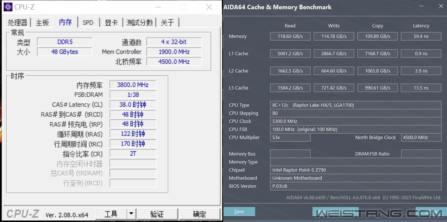Image resolution: width=447 pixels, height=222 pixels.
Task: Click the L1 Cache Read 5081.2 GB/s cell
Action: 290,53
